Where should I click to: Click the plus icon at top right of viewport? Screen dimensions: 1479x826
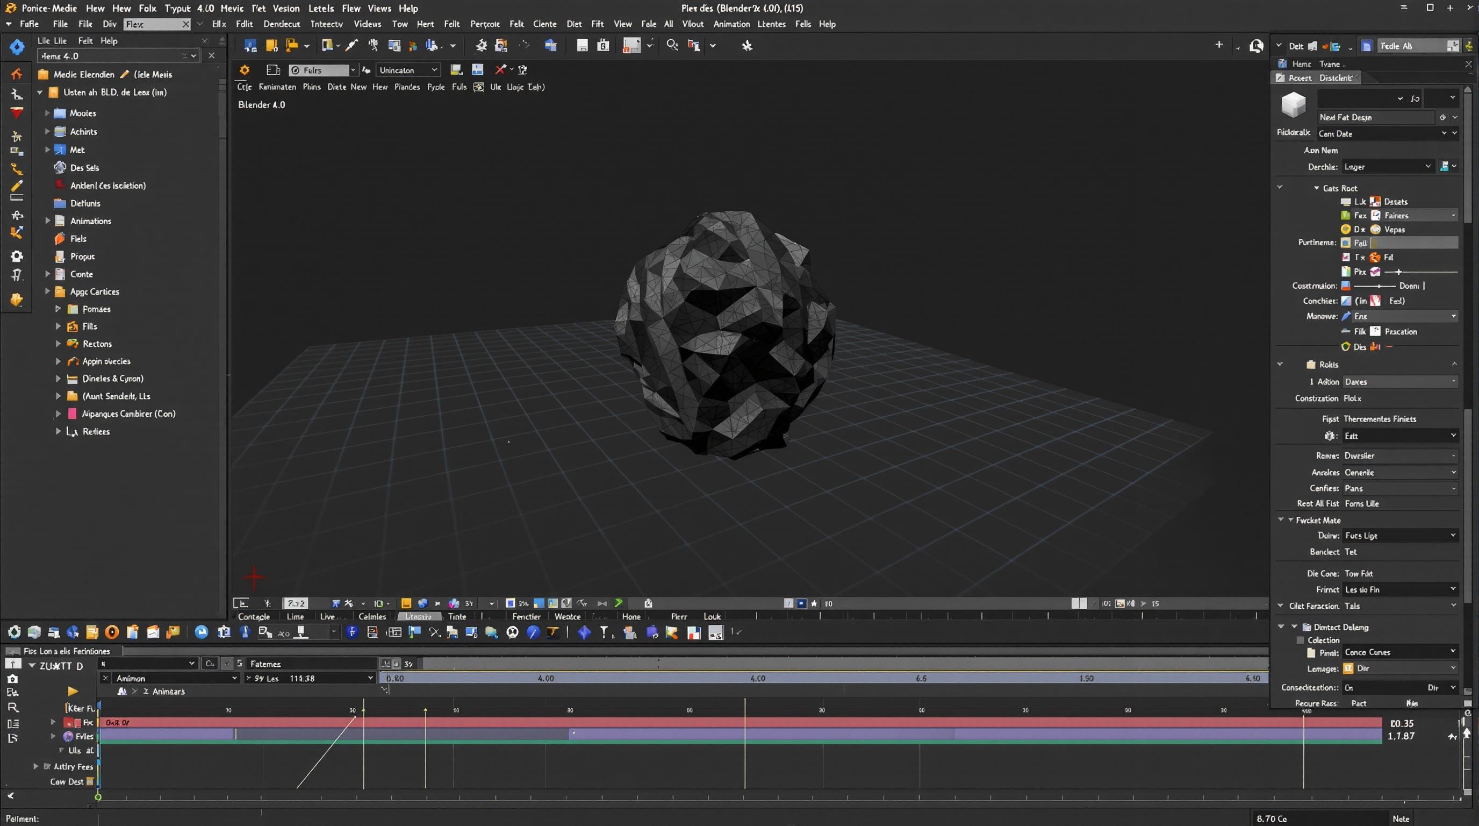click(1219, 44)
